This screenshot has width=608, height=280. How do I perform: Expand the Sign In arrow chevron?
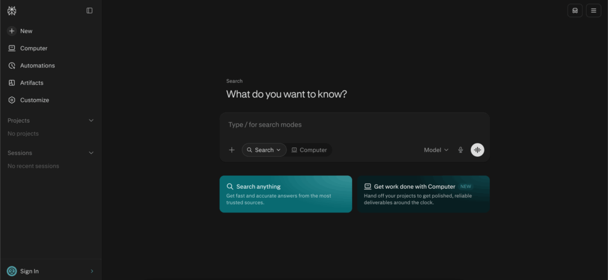coord(92,271)
